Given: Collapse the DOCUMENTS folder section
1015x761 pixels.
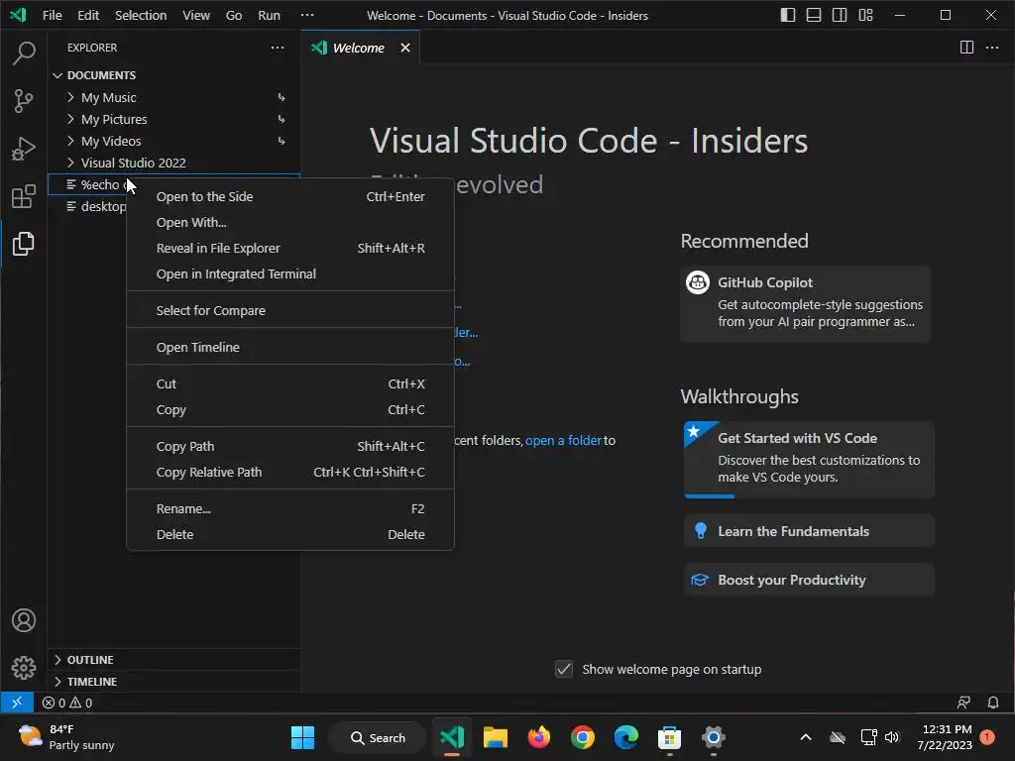Looking at the screenshot, I should pyautogui.click(x=173, y=75).
